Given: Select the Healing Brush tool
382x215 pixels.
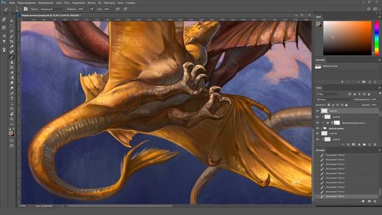Looking at the screenshot, I should (12, 52).
